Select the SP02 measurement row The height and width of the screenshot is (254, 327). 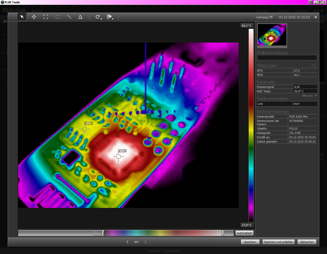[287, 75]
